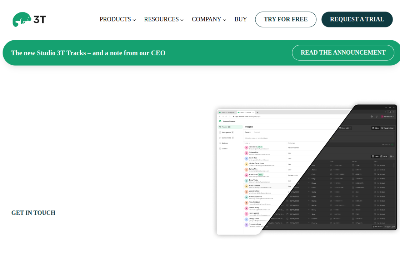Switch results to Table view
400x266 pixels.
pos(375,156)
